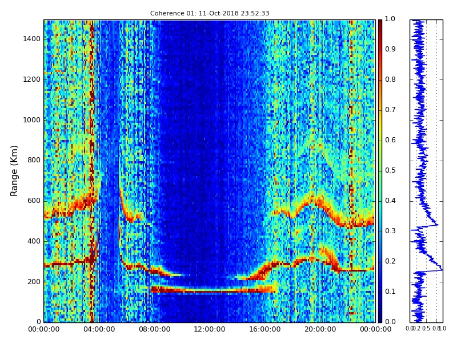Click the 600 range tick label

coord(34,201)
